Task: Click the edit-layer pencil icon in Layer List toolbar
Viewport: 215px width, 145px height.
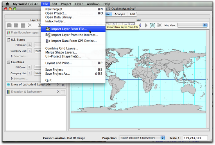Action: [16, 25]
